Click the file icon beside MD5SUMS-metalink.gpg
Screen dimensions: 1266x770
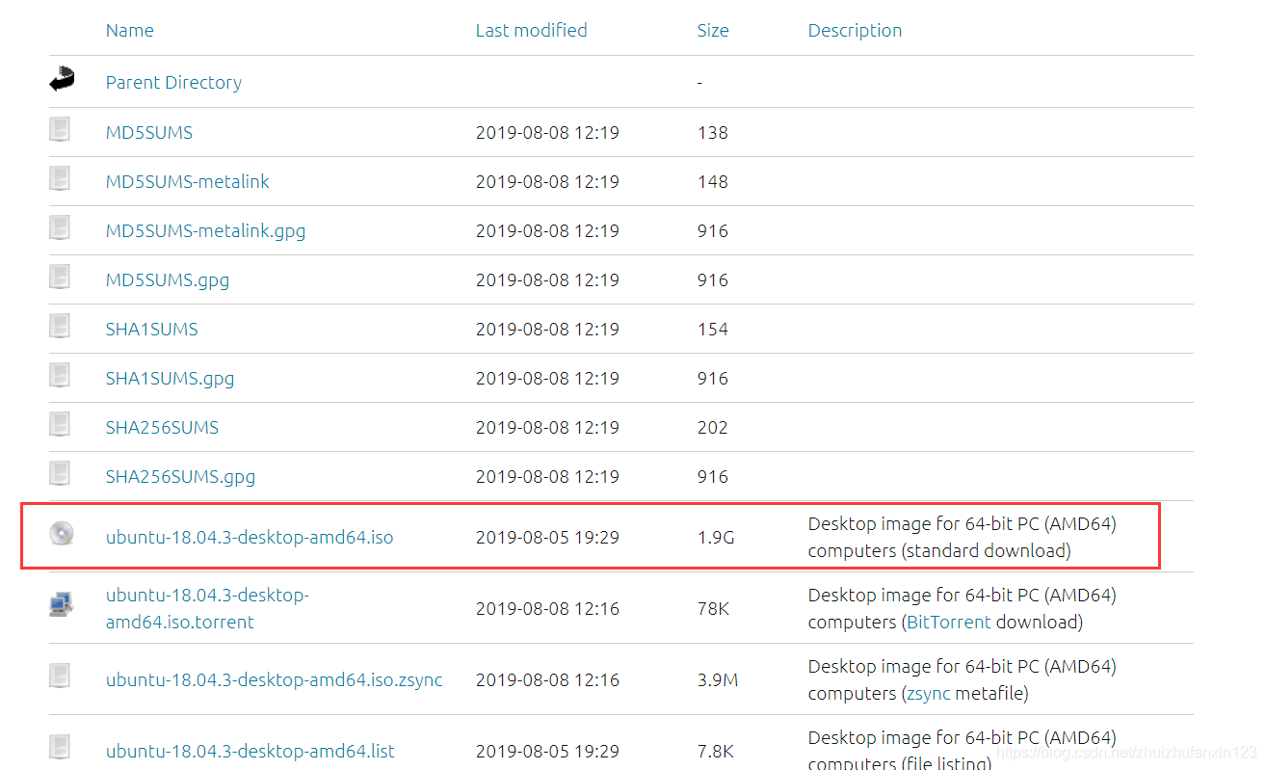click(x=61, y=228)
